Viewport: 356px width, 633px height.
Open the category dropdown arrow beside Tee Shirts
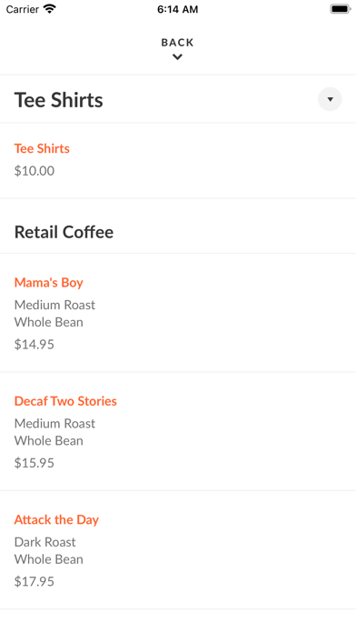click(330, 99)
